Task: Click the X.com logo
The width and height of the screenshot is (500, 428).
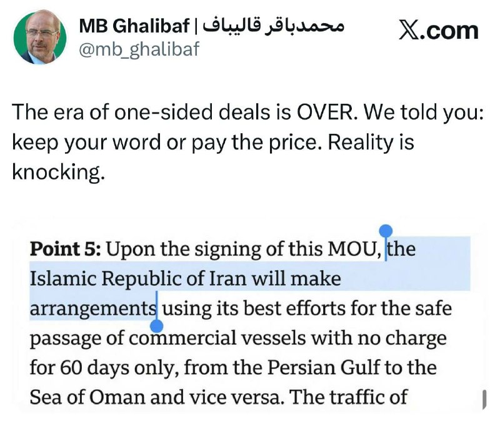Action: [439, 30]
